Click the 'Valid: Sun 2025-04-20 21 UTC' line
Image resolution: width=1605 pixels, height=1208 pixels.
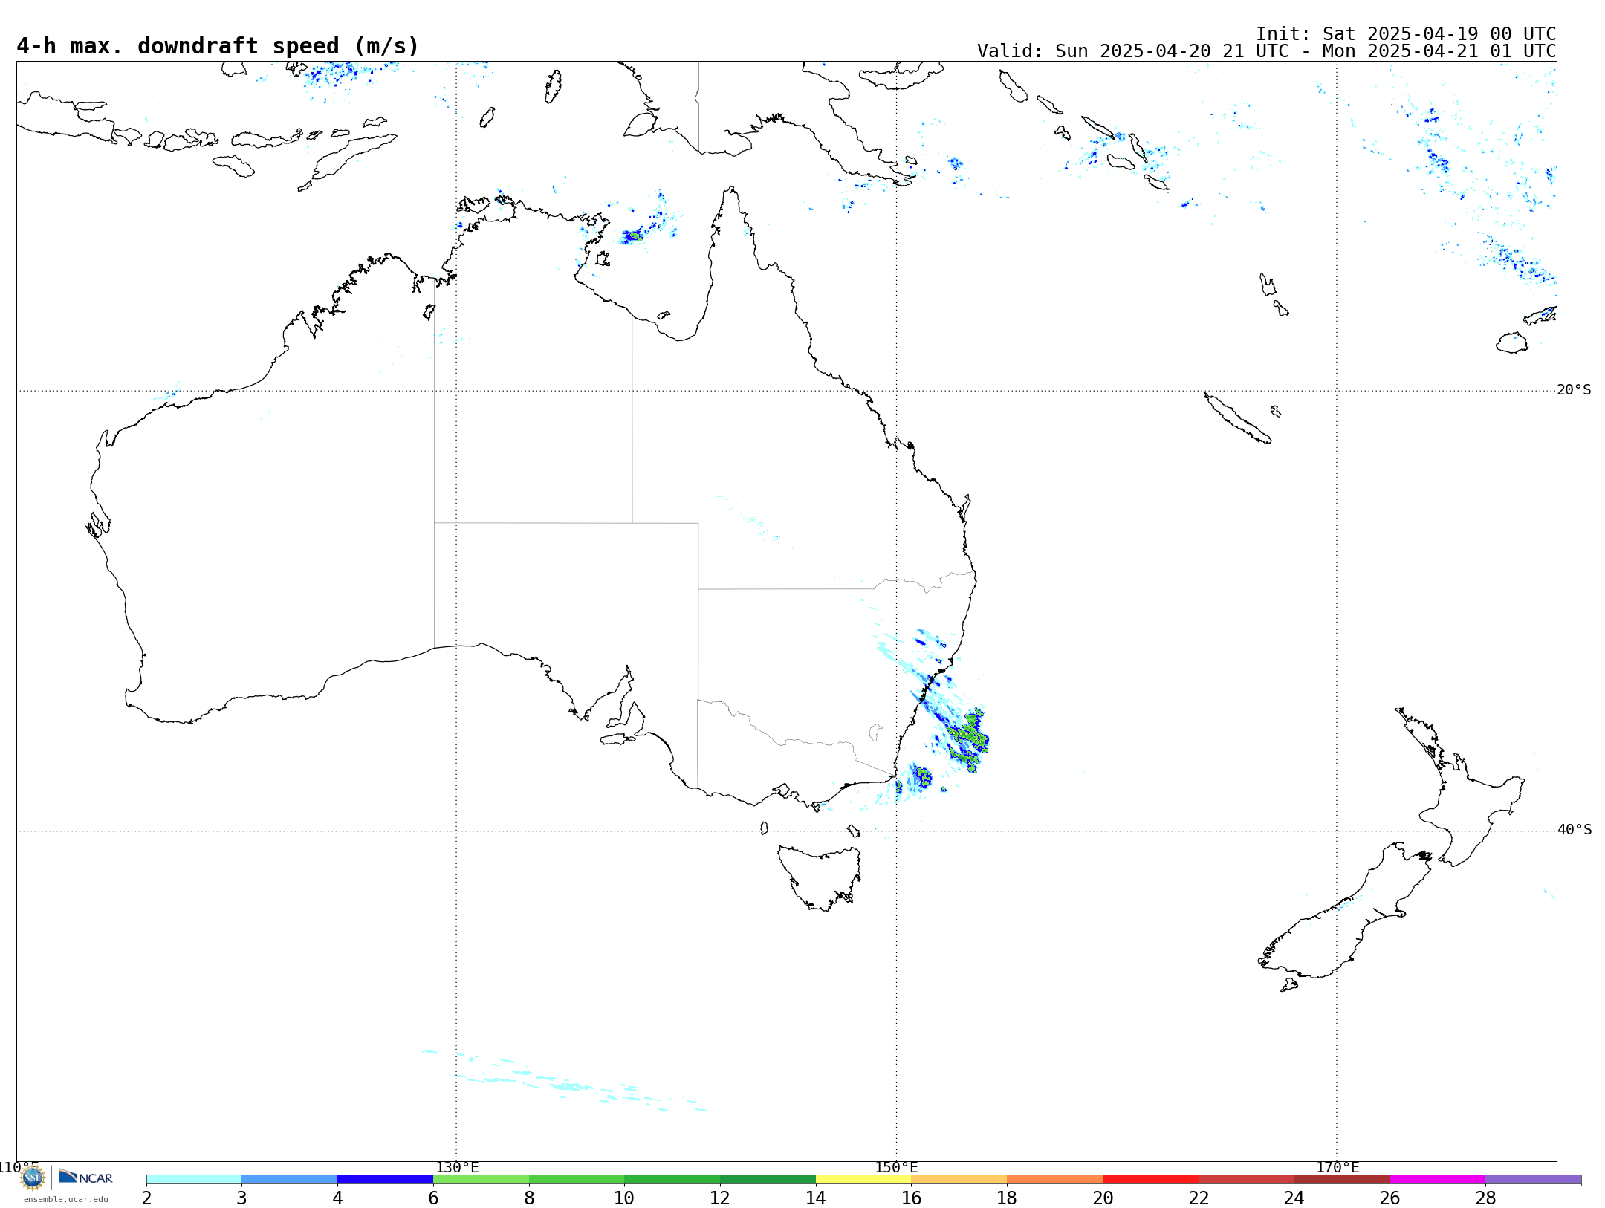point(1266,51)
